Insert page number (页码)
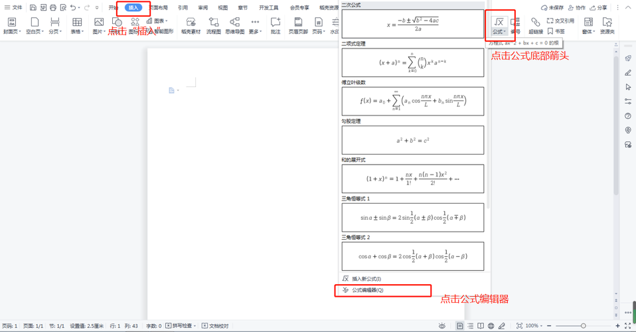The height and width of the screenshot is (332, 636). 319,26
